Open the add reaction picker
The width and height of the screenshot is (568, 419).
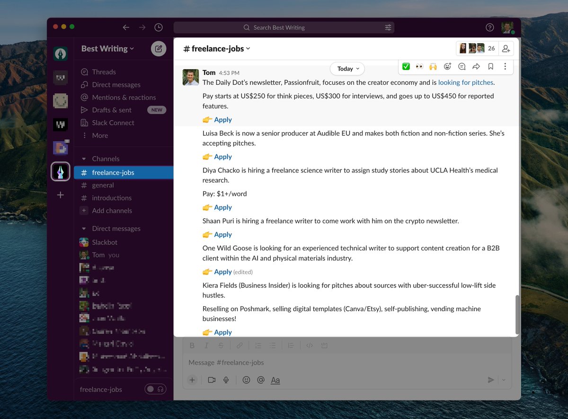[448, 67]
